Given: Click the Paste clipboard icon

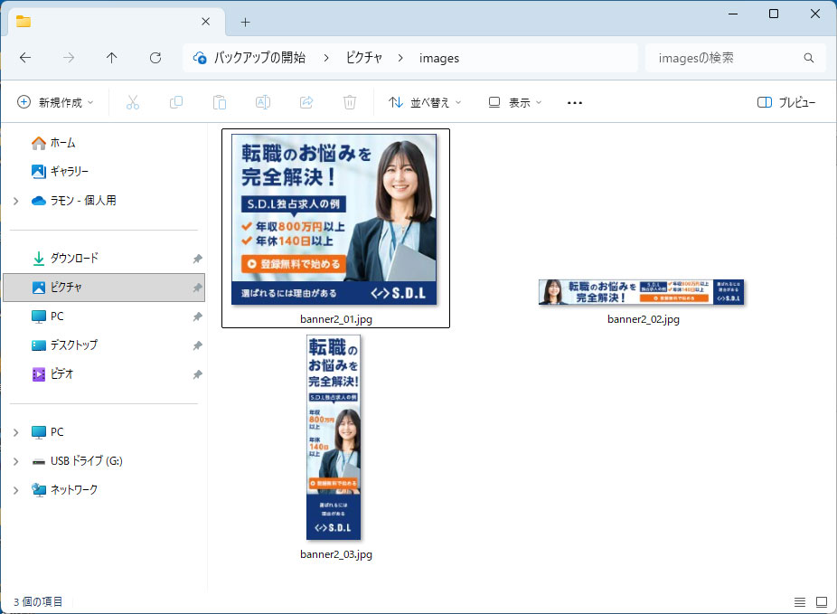Looking at the screenshot, I should tap(220, 102).
